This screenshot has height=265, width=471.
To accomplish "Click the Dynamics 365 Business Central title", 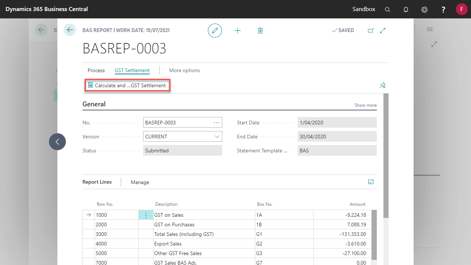I will coord(47,9).
